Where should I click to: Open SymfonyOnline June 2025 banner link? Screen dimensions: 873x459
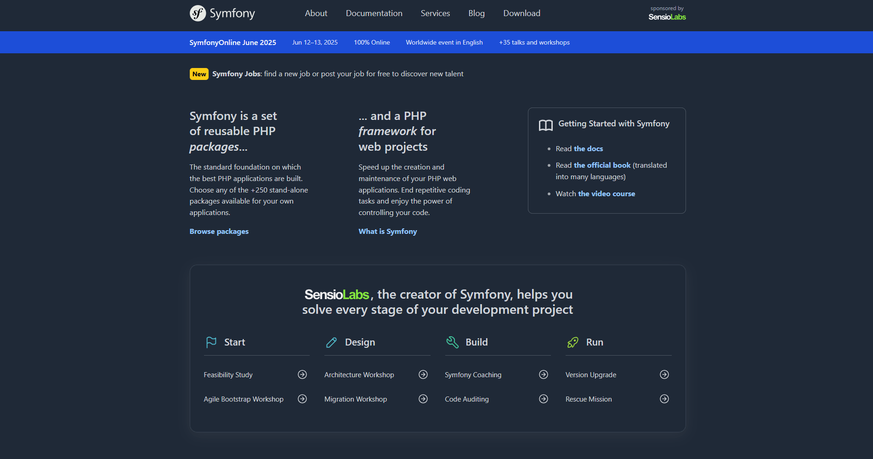tap(232, 42)
